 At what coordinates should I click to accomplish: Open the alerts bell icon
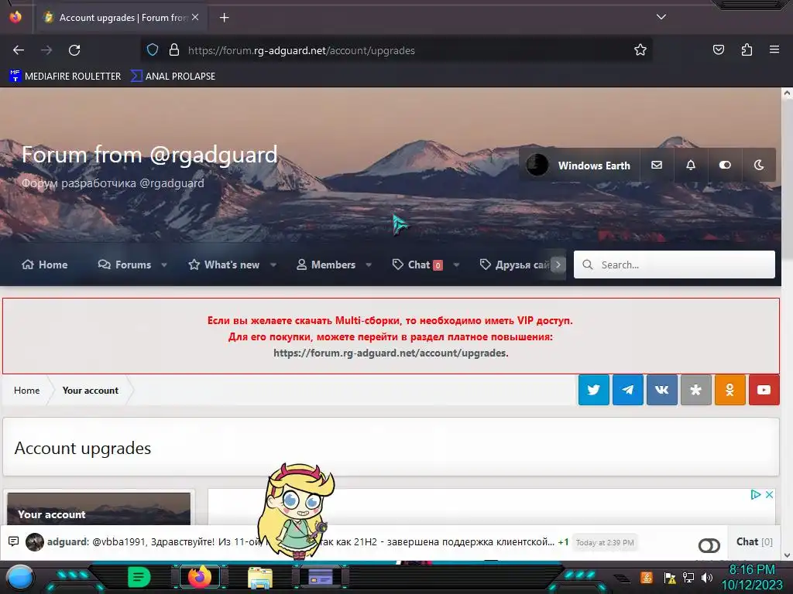[690, 165]
